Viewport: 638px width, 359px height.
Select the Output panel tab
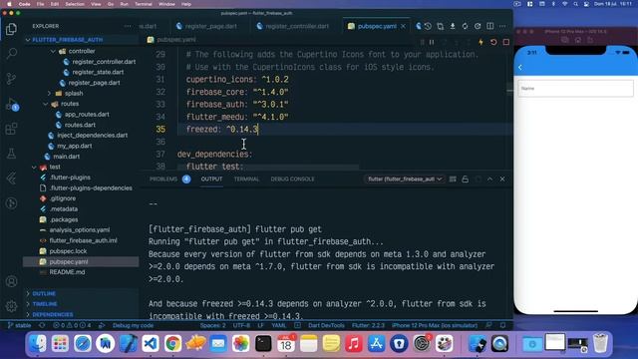[211, 179]
